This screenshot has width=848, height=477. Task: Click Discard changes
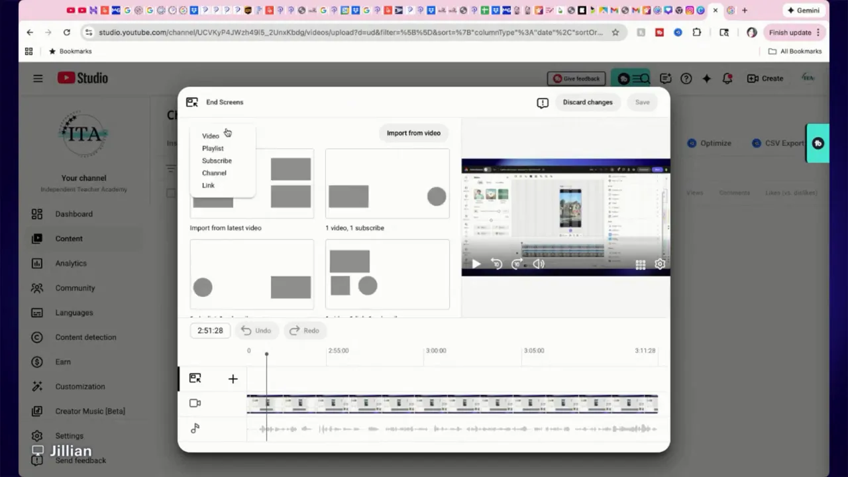pyautogui.click(x=587, y=102)
